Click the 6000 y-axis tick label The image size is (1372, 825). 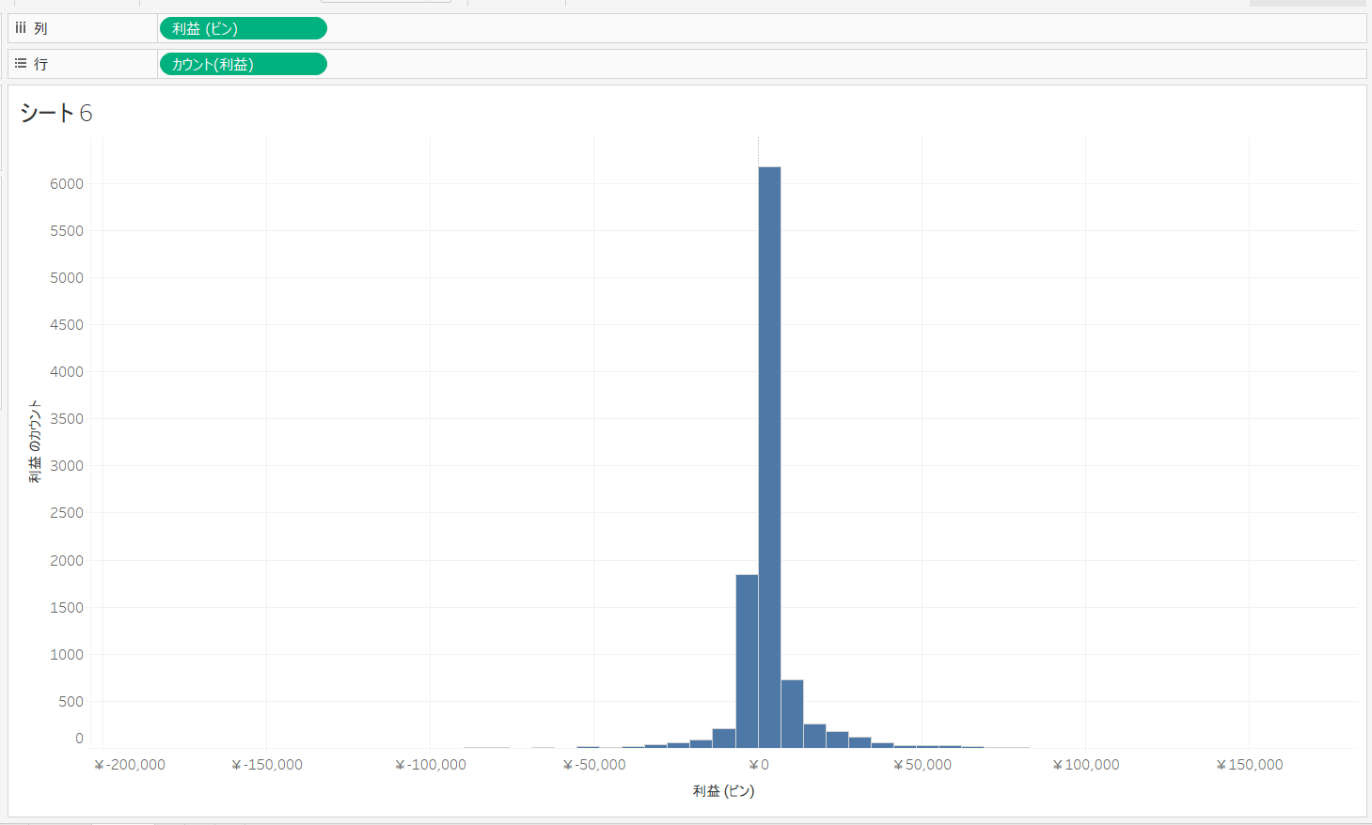[x=67, y=184]
